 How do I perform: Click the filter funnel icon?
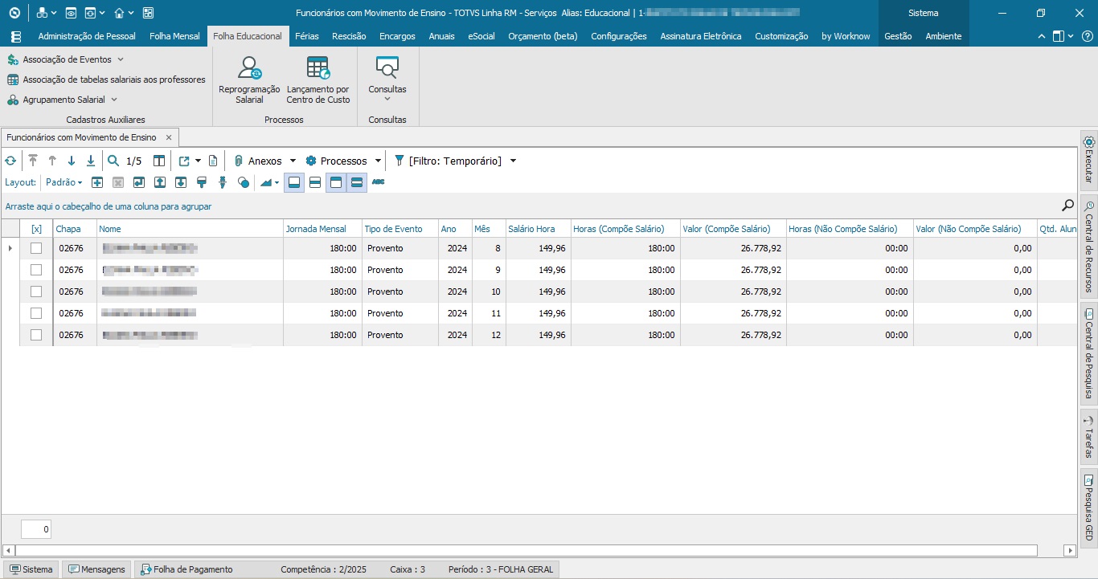399,161
